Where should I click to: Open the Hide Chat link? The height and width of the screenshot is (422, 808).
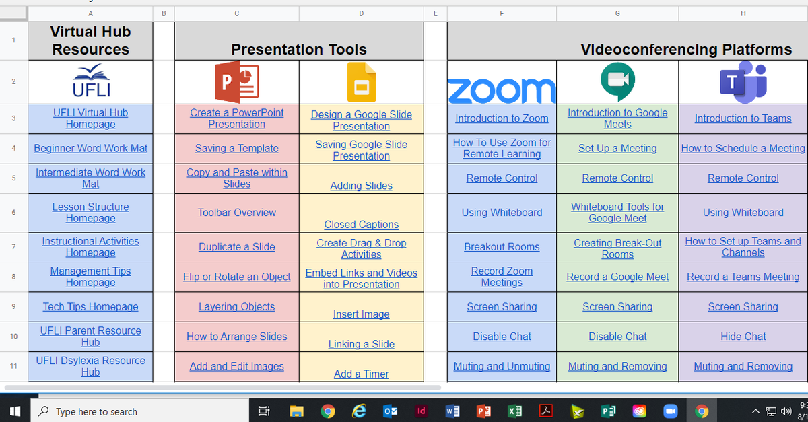point(743,337)
